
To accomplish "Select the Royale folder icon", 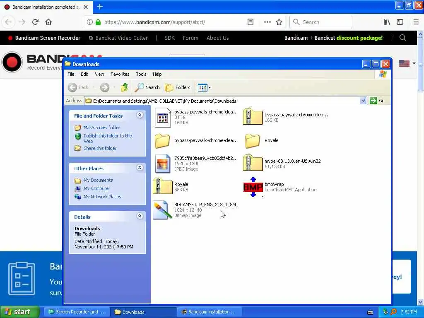I will point(252,141).
